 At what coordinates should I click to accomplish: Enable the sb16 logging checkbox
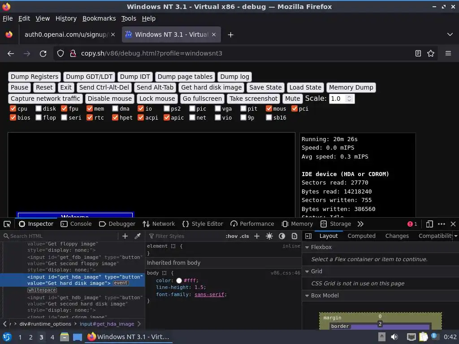[269, 118]
